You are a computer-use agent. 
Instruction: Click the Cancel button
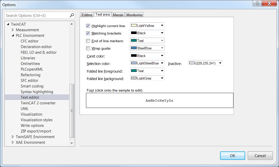[260, 155]
